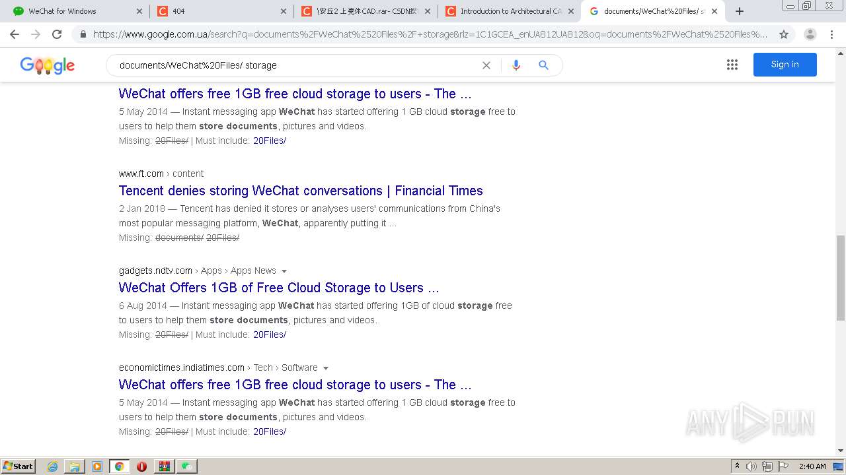
Task: Close the WeChat for Windows tab
Action: tap(139, 11)
